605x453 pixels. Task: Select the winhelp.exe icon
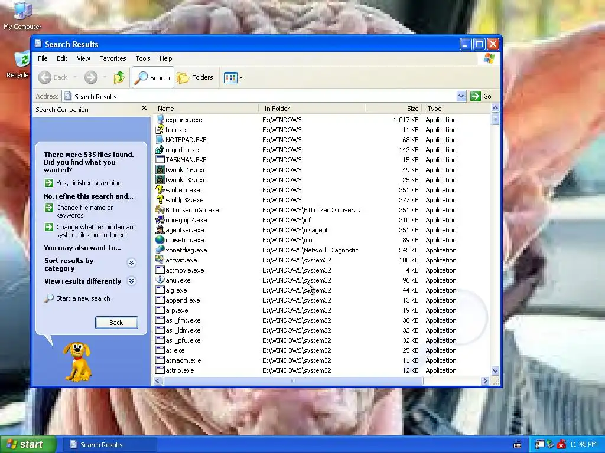point(160,190)
